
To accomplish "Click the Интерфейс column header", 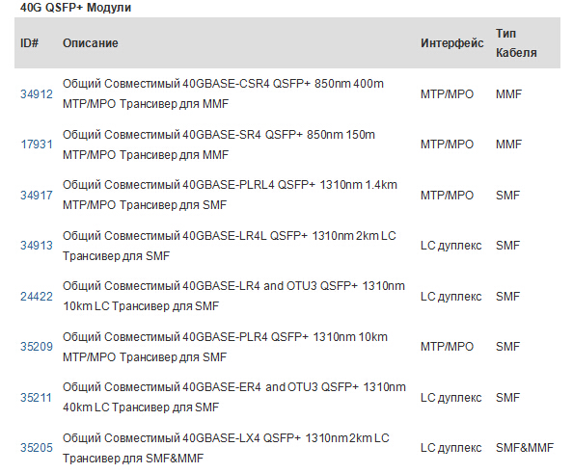I will pos(451,43).
